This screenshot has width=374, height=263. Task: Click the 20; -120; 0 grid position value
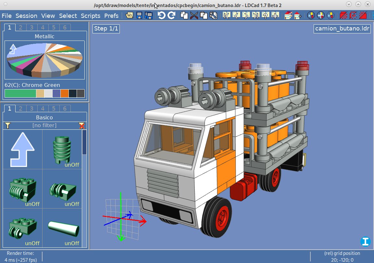coord(342,260)
